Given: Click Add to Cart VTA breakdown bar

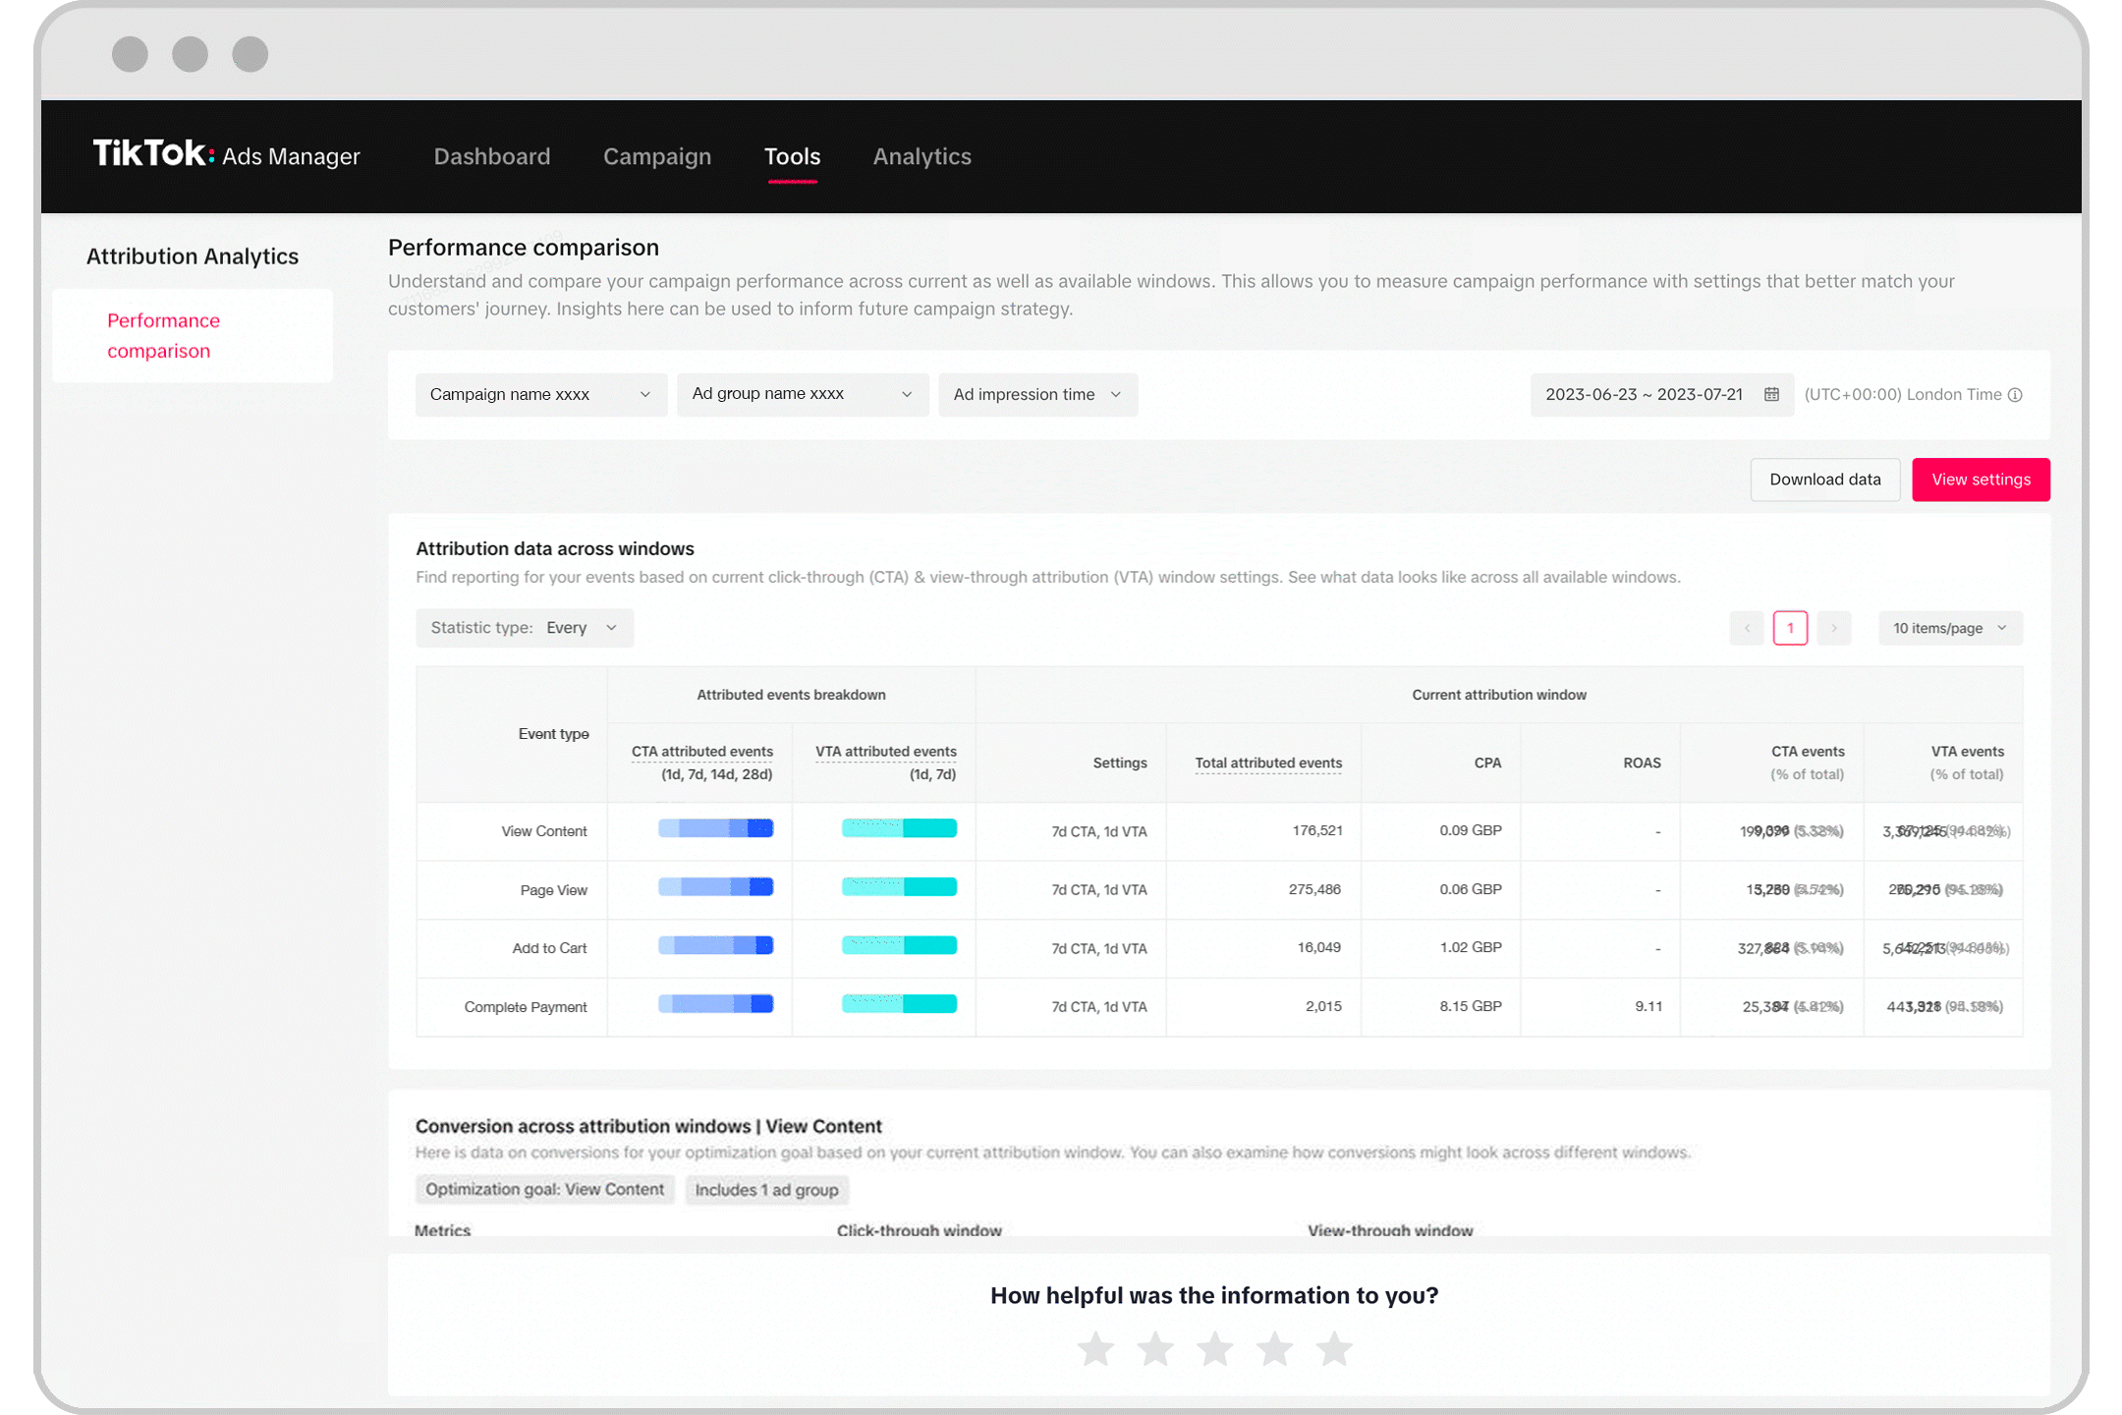Looking at the screenshot, I should [x=899, y=945].
